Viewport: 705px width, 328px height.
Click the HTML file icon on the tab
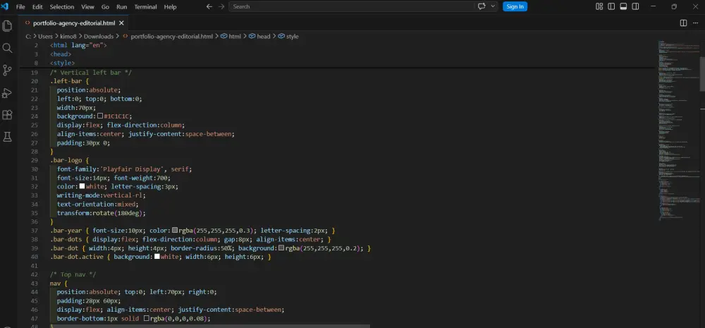pyautogui.click(x=27, y=23)
